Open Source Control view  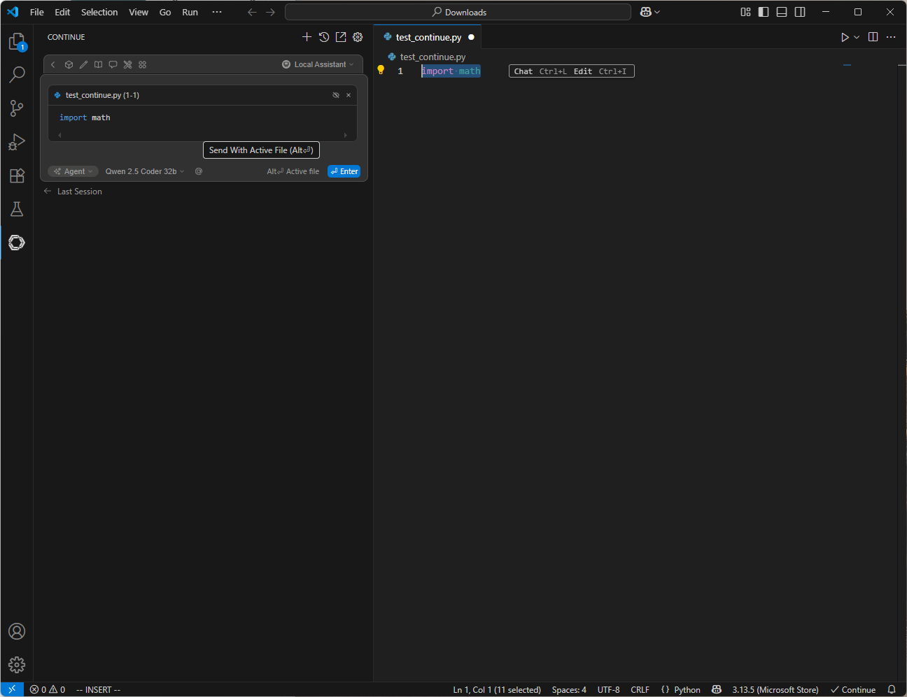(17, 108)
